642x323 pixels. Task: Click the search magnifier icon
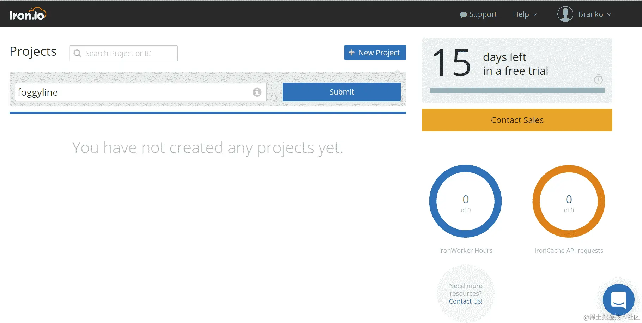[78, 53]
